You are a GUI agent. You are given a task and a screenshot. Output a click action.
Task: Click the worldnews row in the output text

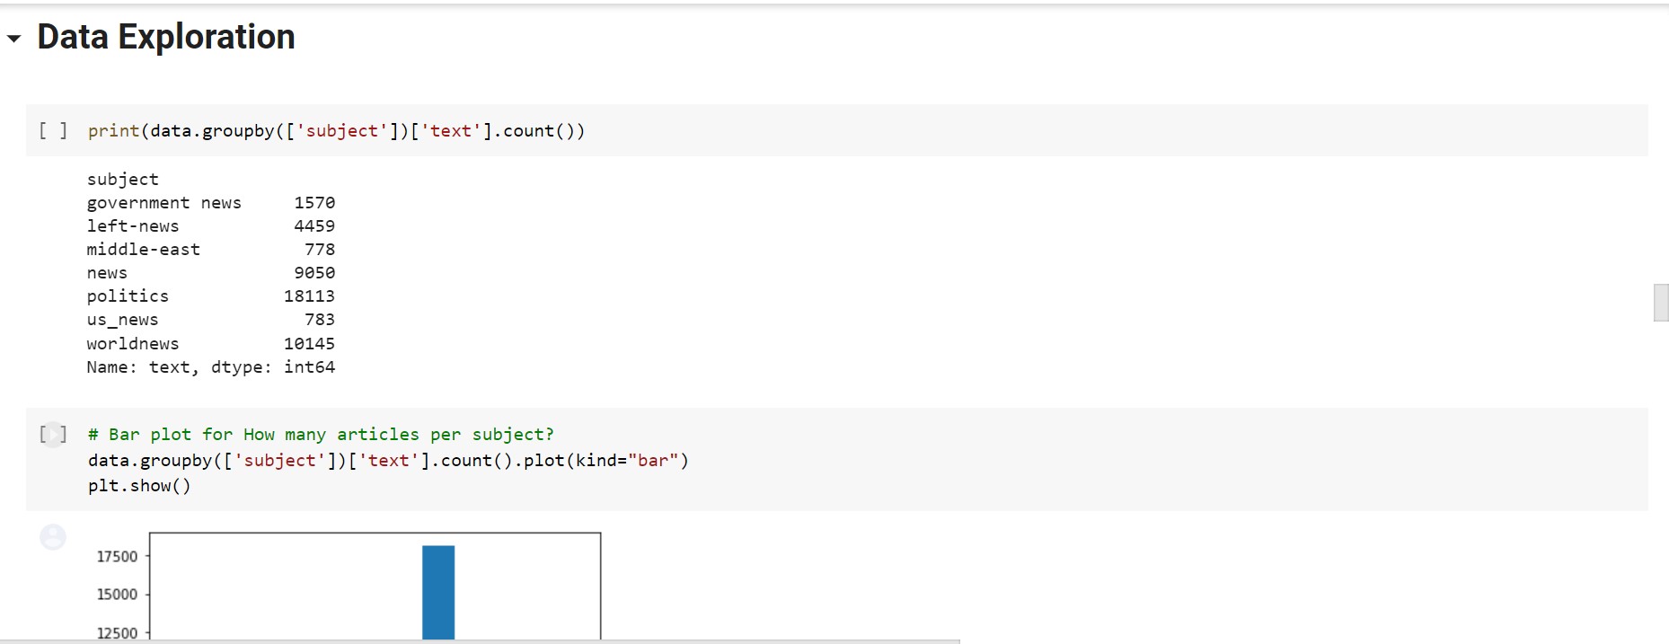[210, 343]
